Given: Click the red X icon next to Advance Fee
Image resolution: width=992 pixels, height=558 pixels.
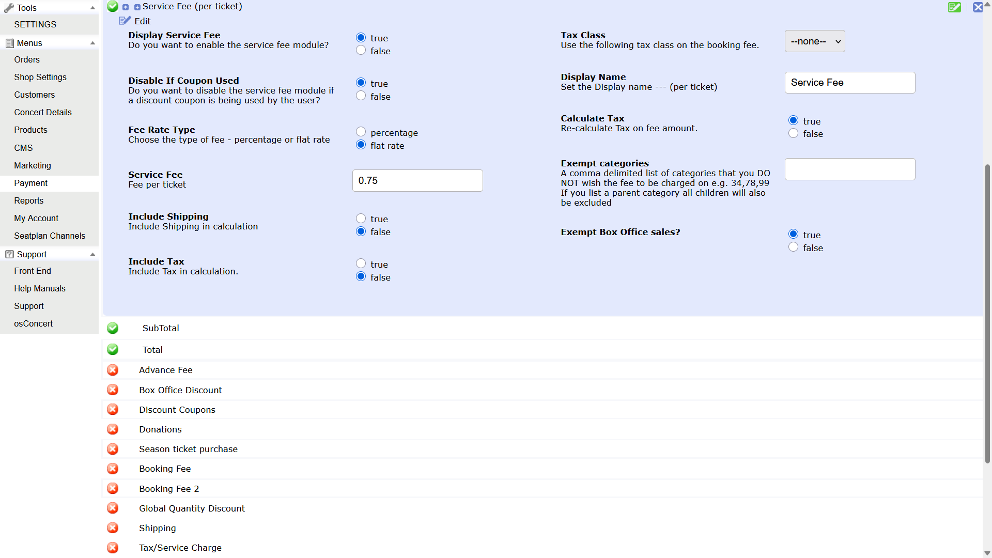Looking at the screenshot, I should click(x=113, y=370).
